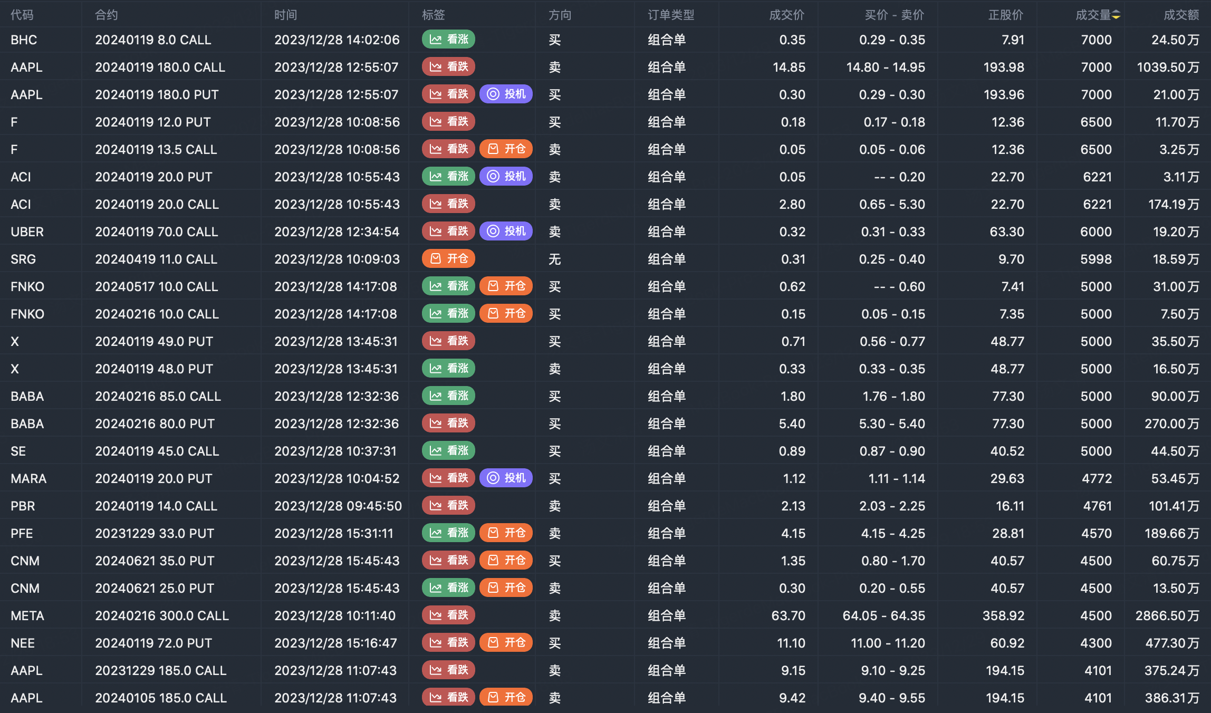Click the 投机 tag in the UBER row
Image resolution: width=1211 pixels, height=713 pixels.
coord(506,232)
